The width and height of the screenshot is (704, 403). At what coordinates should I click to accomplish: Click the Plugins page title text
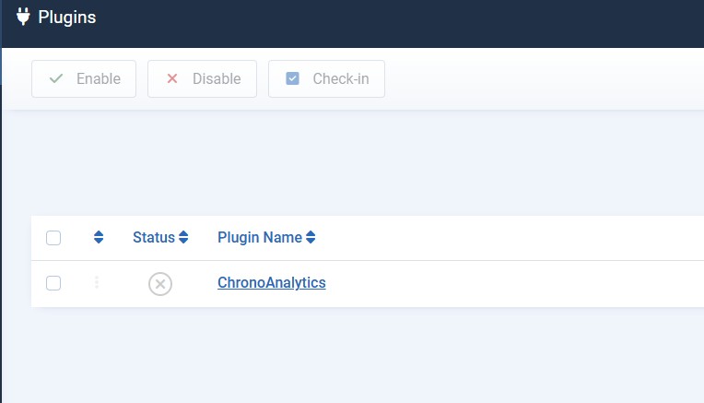(66, 17)
